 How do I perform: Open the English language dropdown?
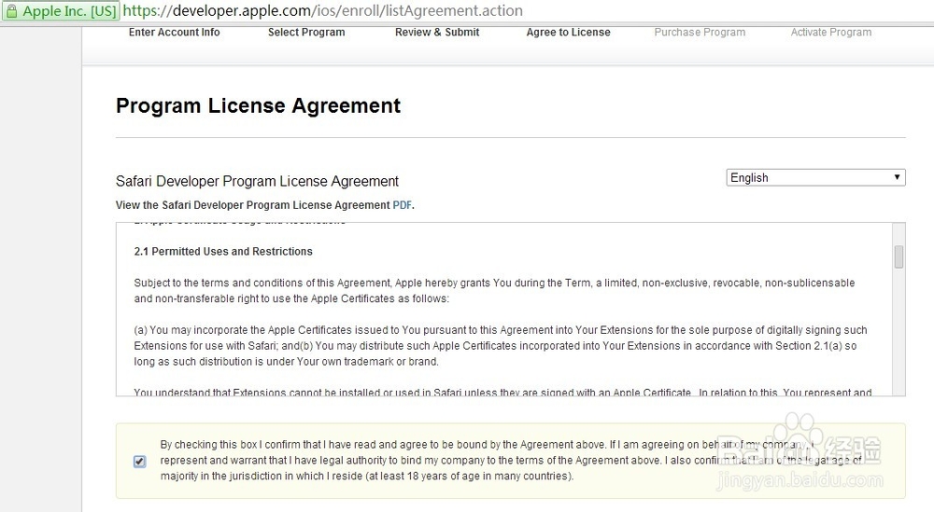click(815, 177)
